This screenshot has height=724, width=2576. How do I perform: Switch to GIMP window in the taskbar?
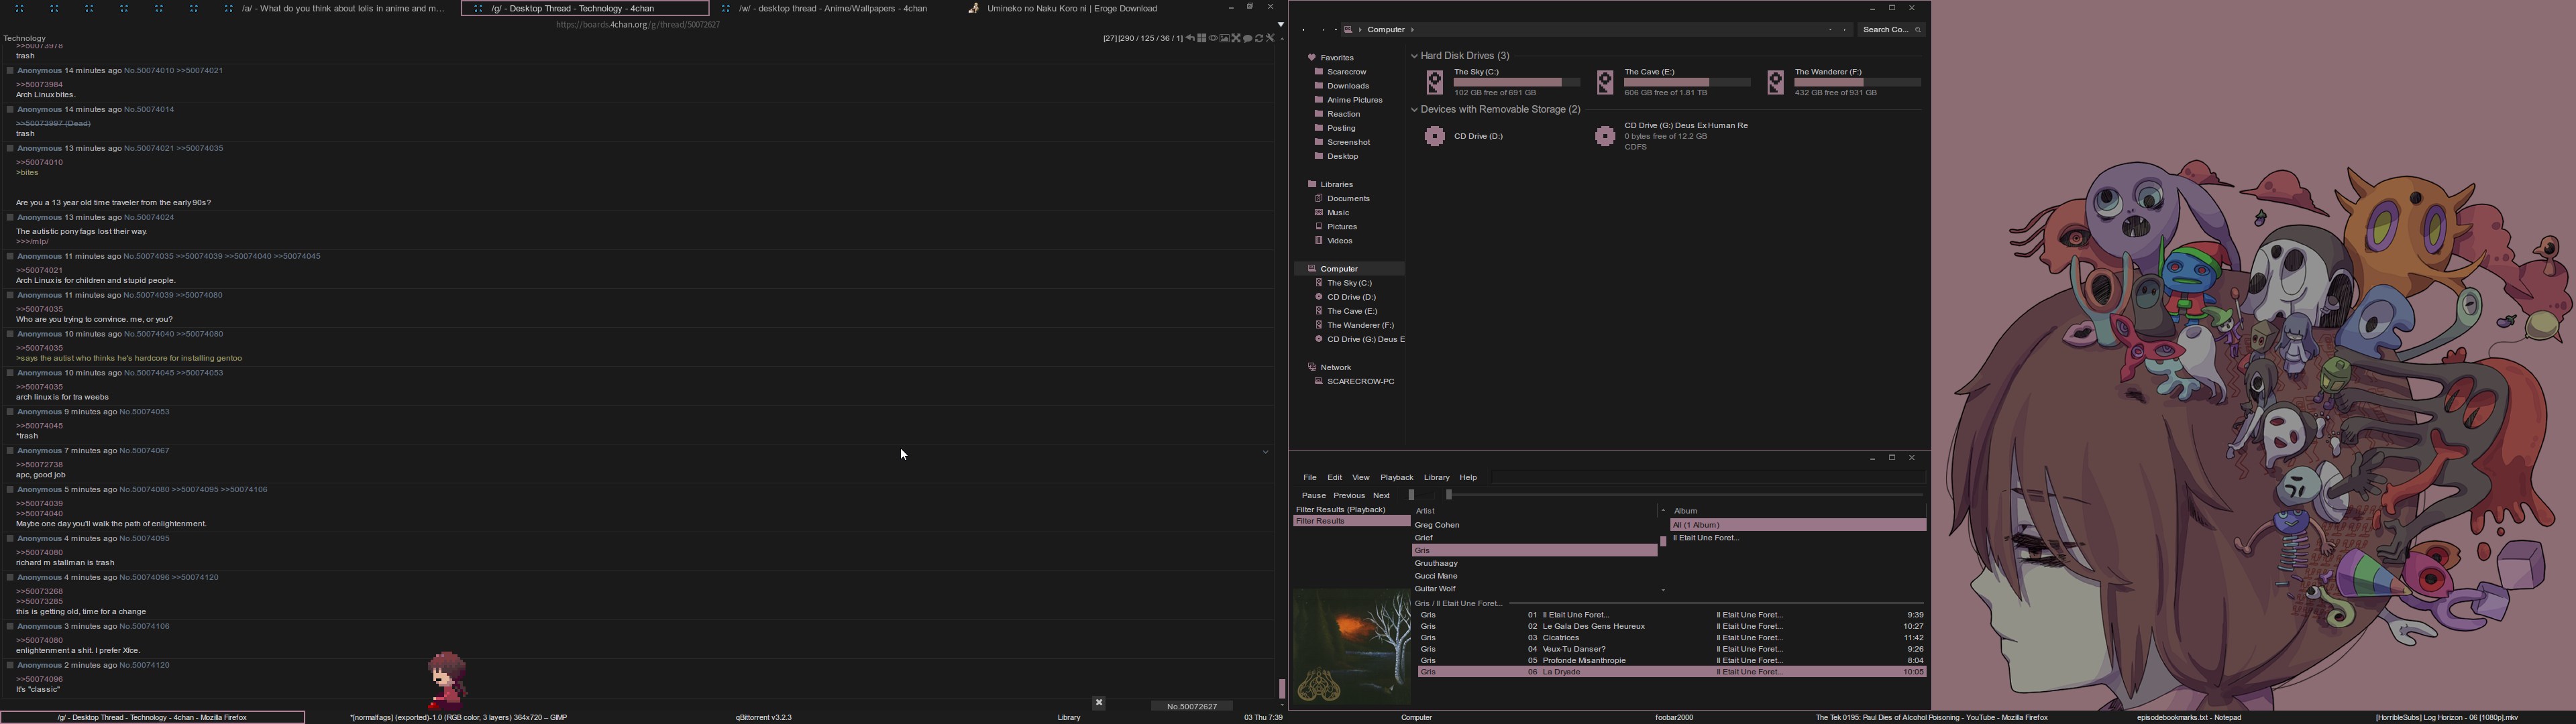coord(459,718)
